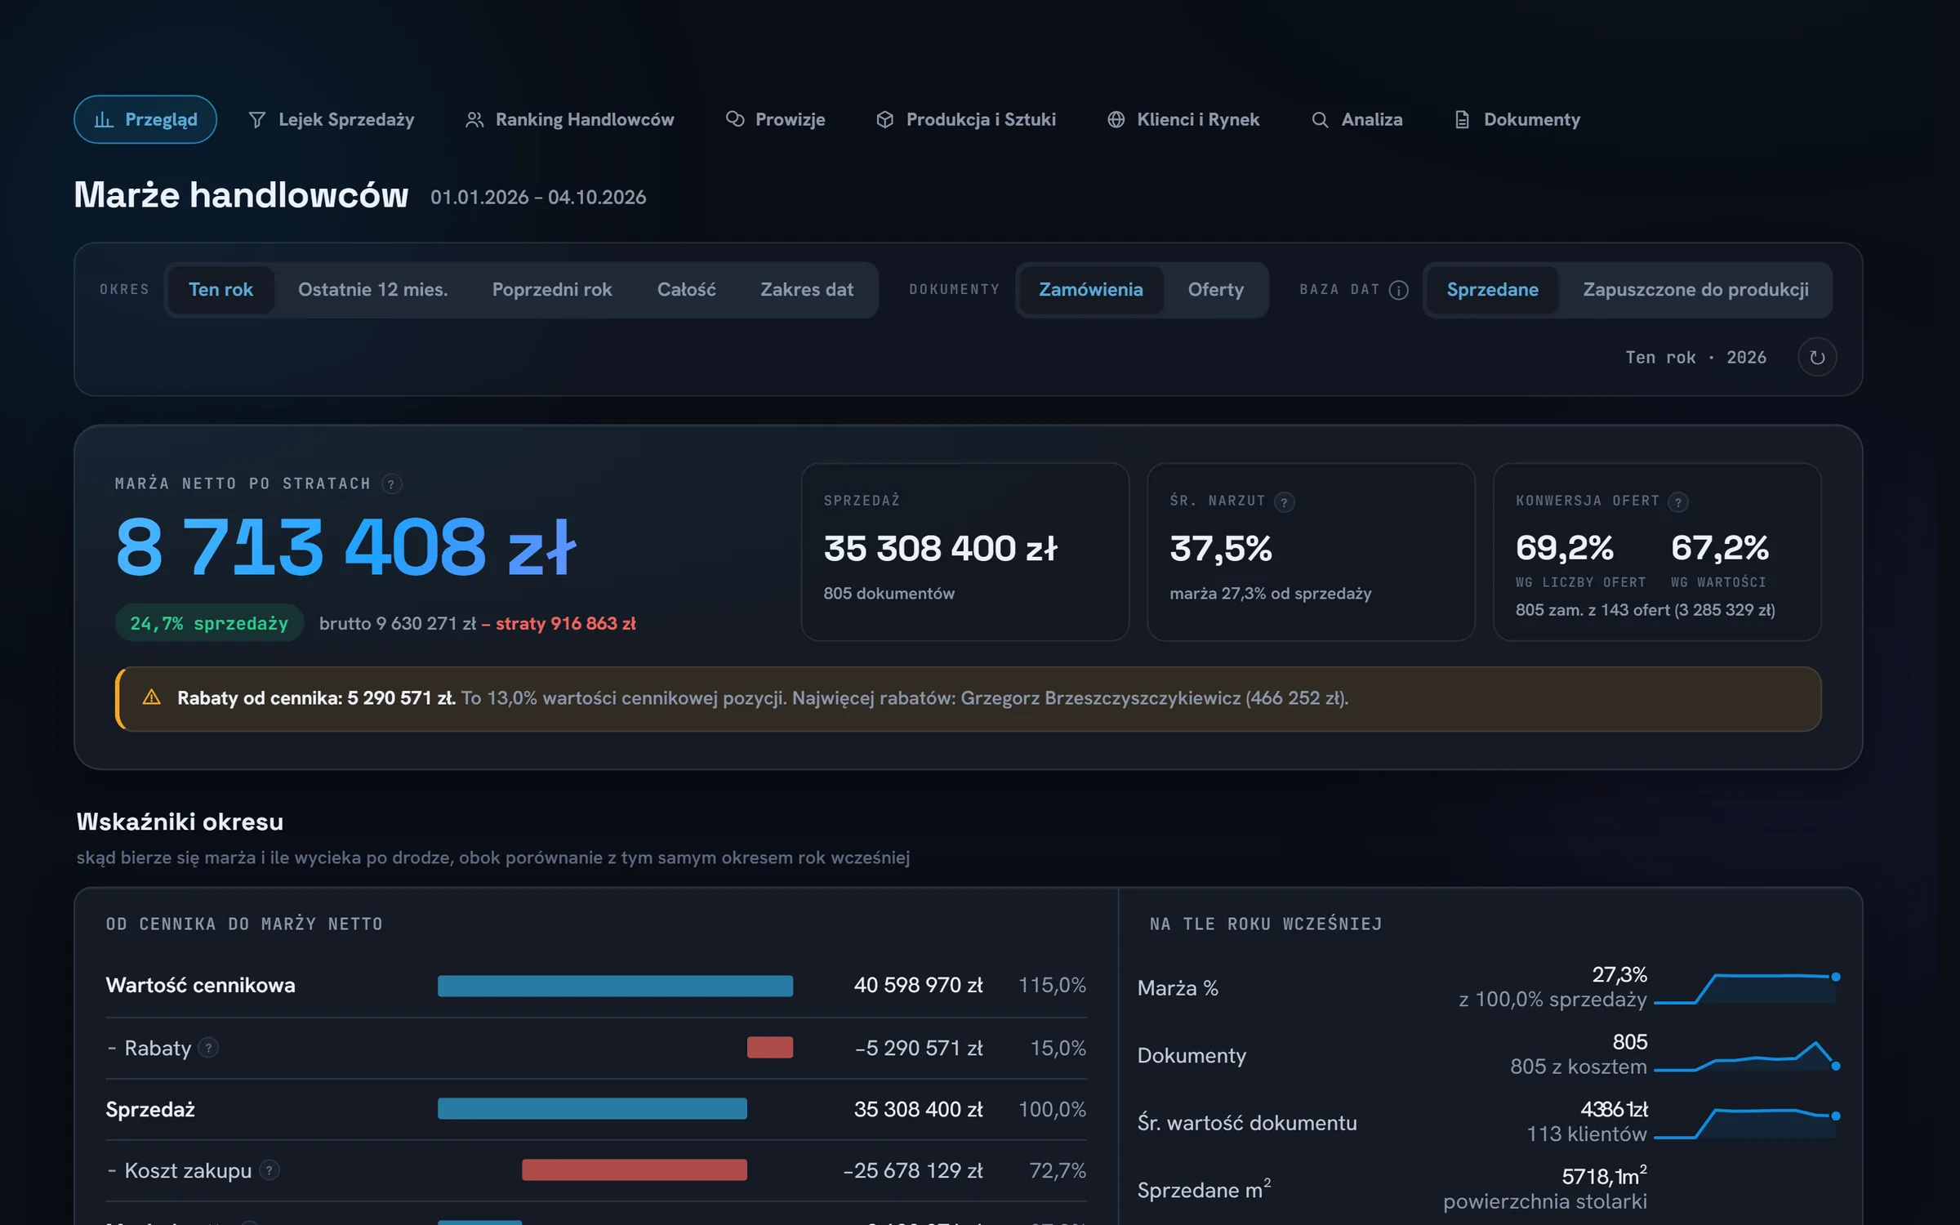
Task: Switch documents to Oferty
Action: (1215, 290)
